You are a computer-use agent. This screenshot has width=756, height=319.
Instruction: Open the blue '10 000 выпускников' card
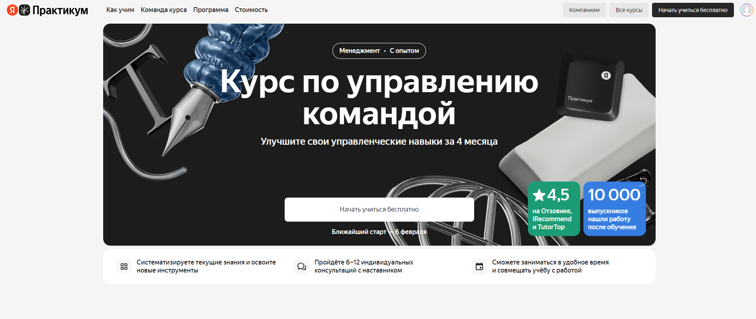pos(615,209)
